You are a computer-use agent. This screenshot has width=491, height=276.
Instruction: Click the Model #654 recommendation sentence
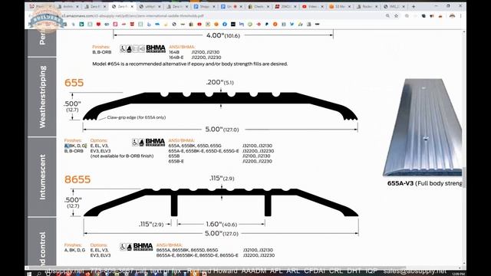coord(189,64)
